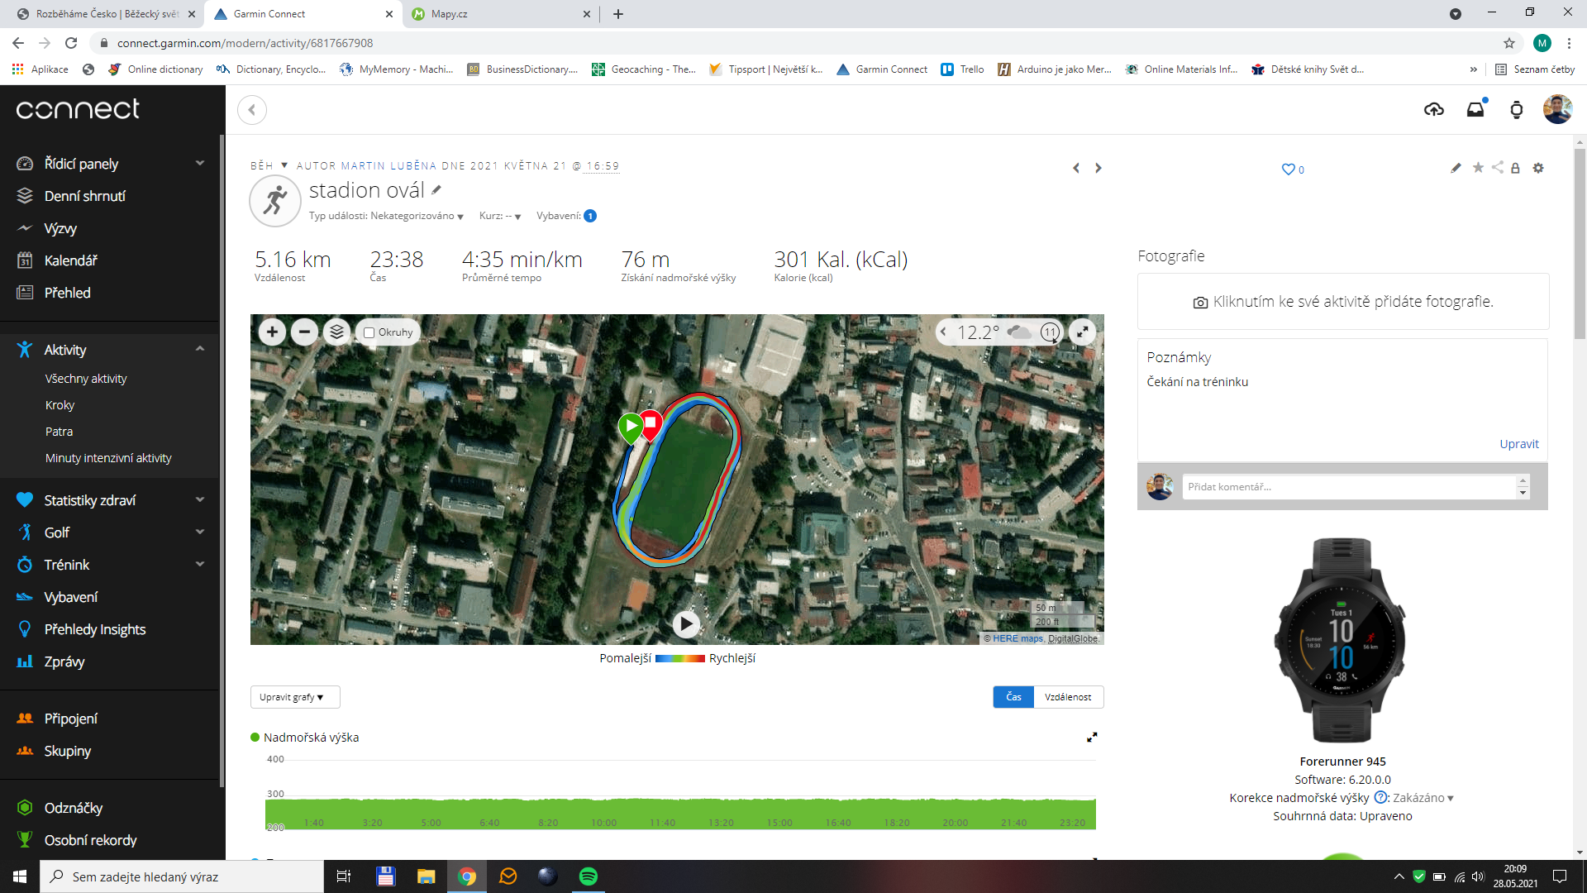Open Minuty intenzivní aktivity link
Screen dimensions: 1587x893
click(108, 458)
